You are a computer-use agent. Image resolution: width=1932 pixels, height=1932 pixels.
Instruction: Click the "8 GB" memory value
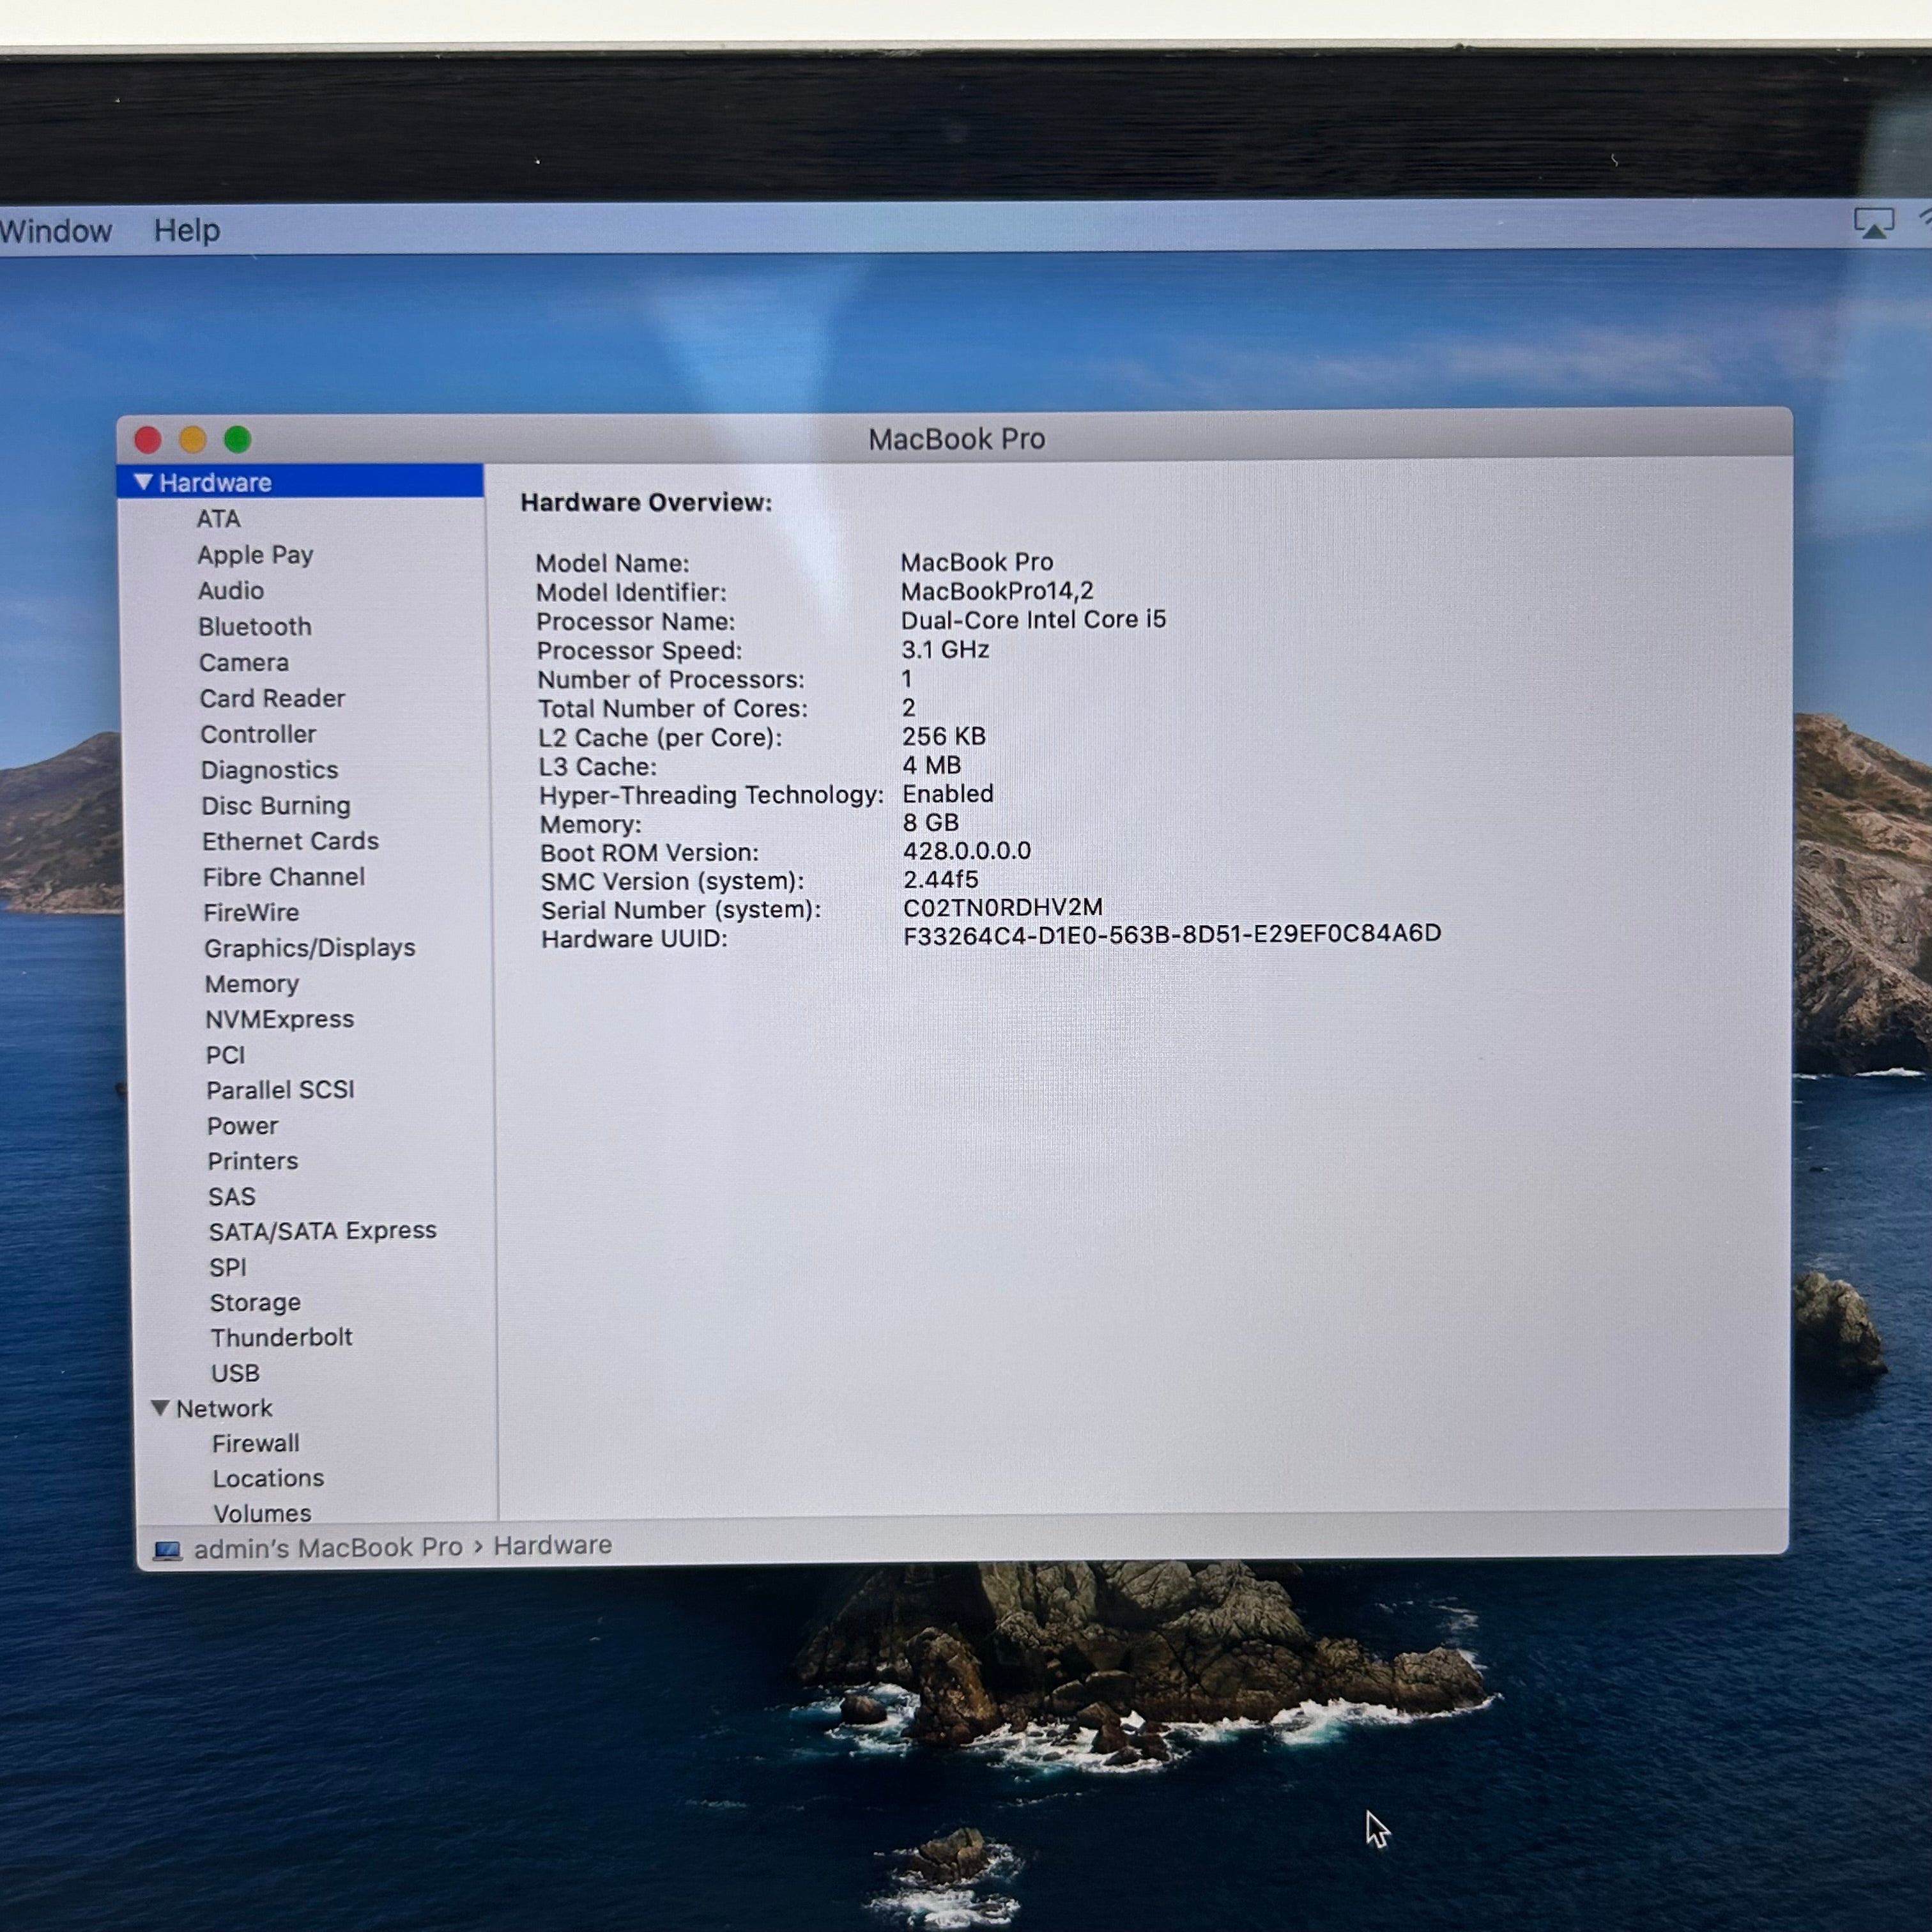(x=930, y=822)
